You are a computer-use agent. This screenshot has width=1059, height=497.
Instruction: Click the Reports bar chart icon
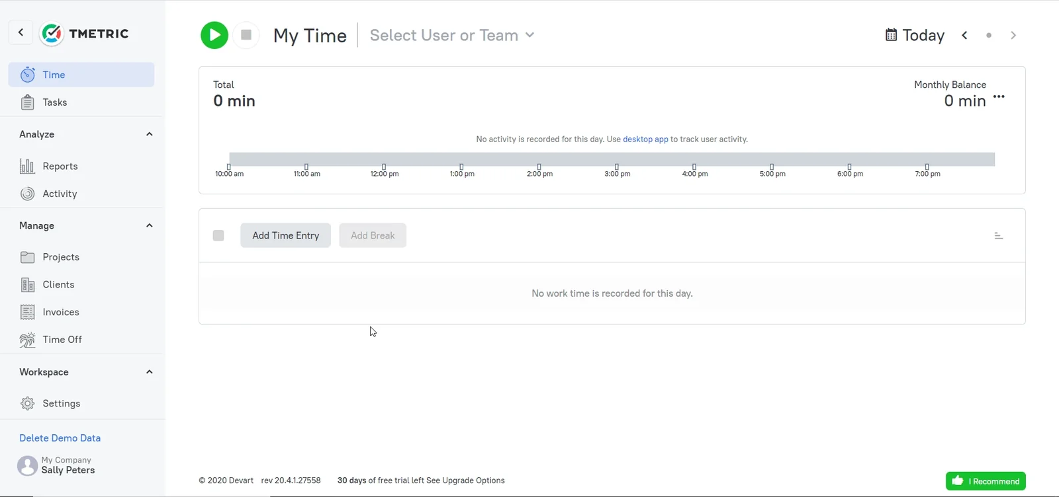(27, 166)
